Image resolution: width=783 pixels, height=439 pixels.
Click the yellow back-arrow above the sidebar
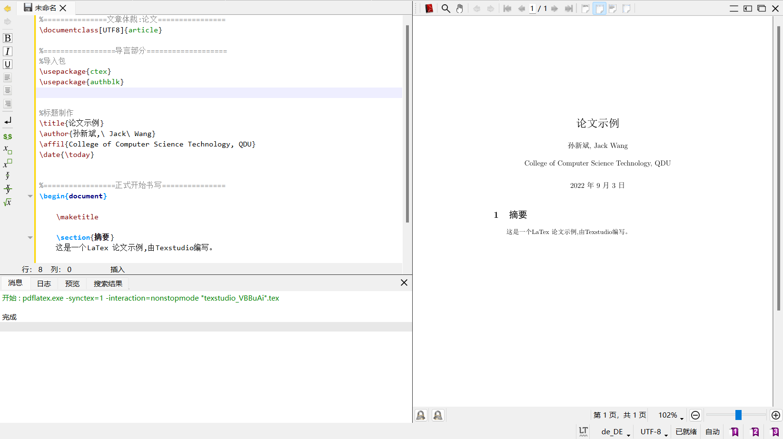[7, 9]
